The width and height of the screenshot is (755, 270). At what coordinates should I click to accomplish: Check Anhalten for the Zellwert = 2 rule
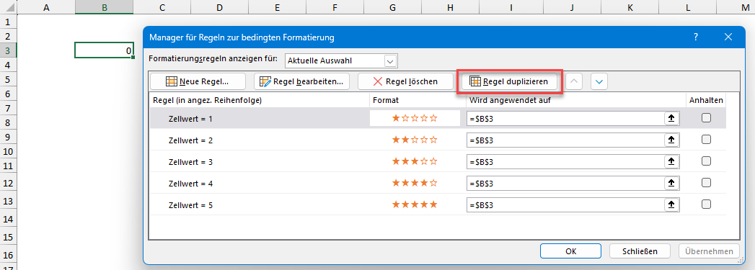(707, 140)
